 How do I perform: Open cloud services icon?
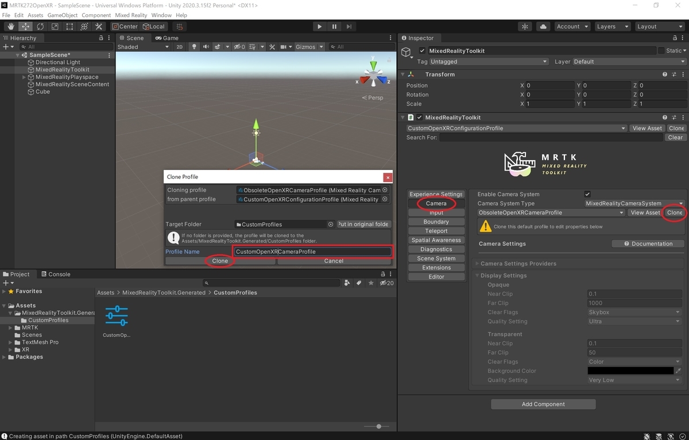(543, 26)
